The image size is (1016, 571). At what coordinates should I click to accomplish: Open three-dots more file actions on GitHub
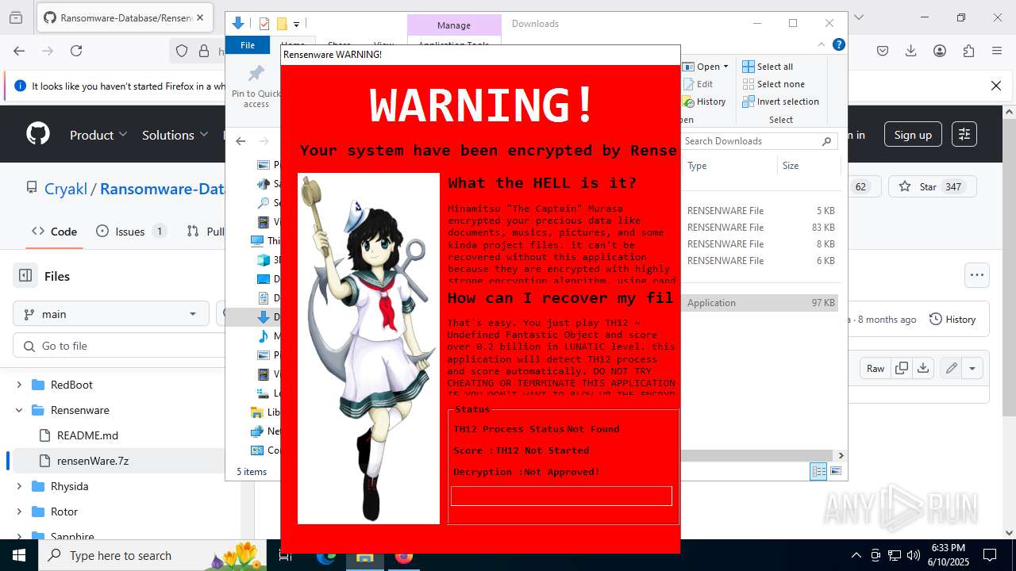pyautogui.click(x=977, y=275)
